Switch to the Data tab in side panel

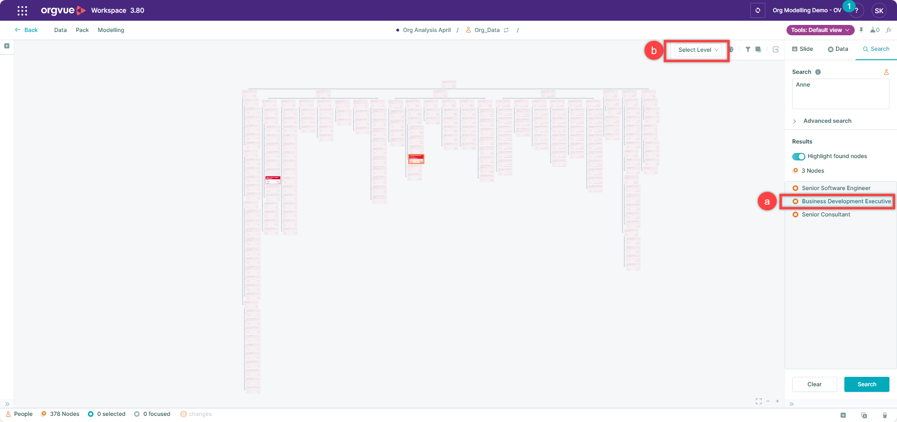838,49
